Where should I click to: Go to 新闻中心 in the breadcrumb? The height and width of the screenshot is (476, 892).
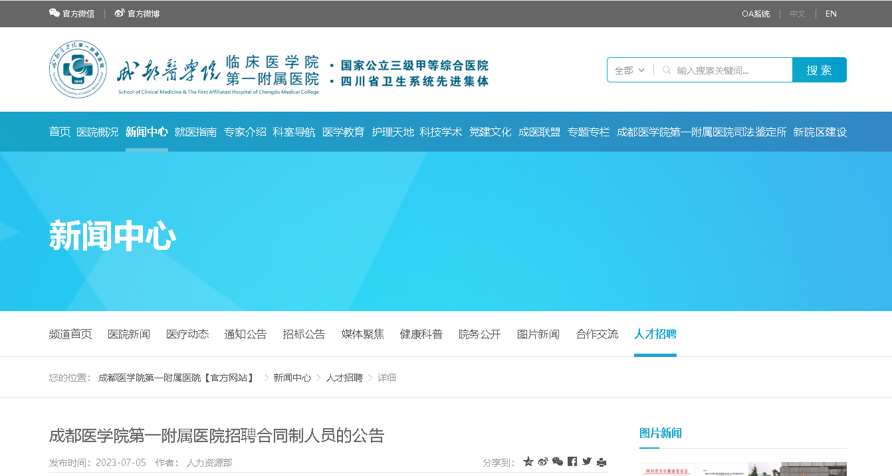pyautogui.click(x=292, y=378)
